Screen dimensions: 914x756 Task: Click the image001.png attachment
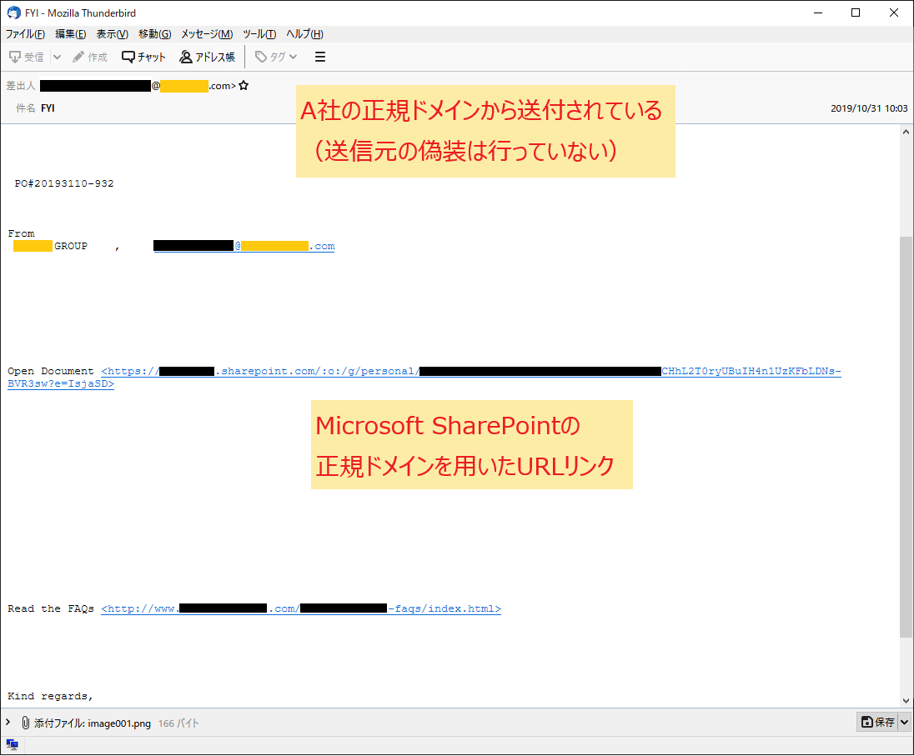pyautogui.click(x=92, y=723)
